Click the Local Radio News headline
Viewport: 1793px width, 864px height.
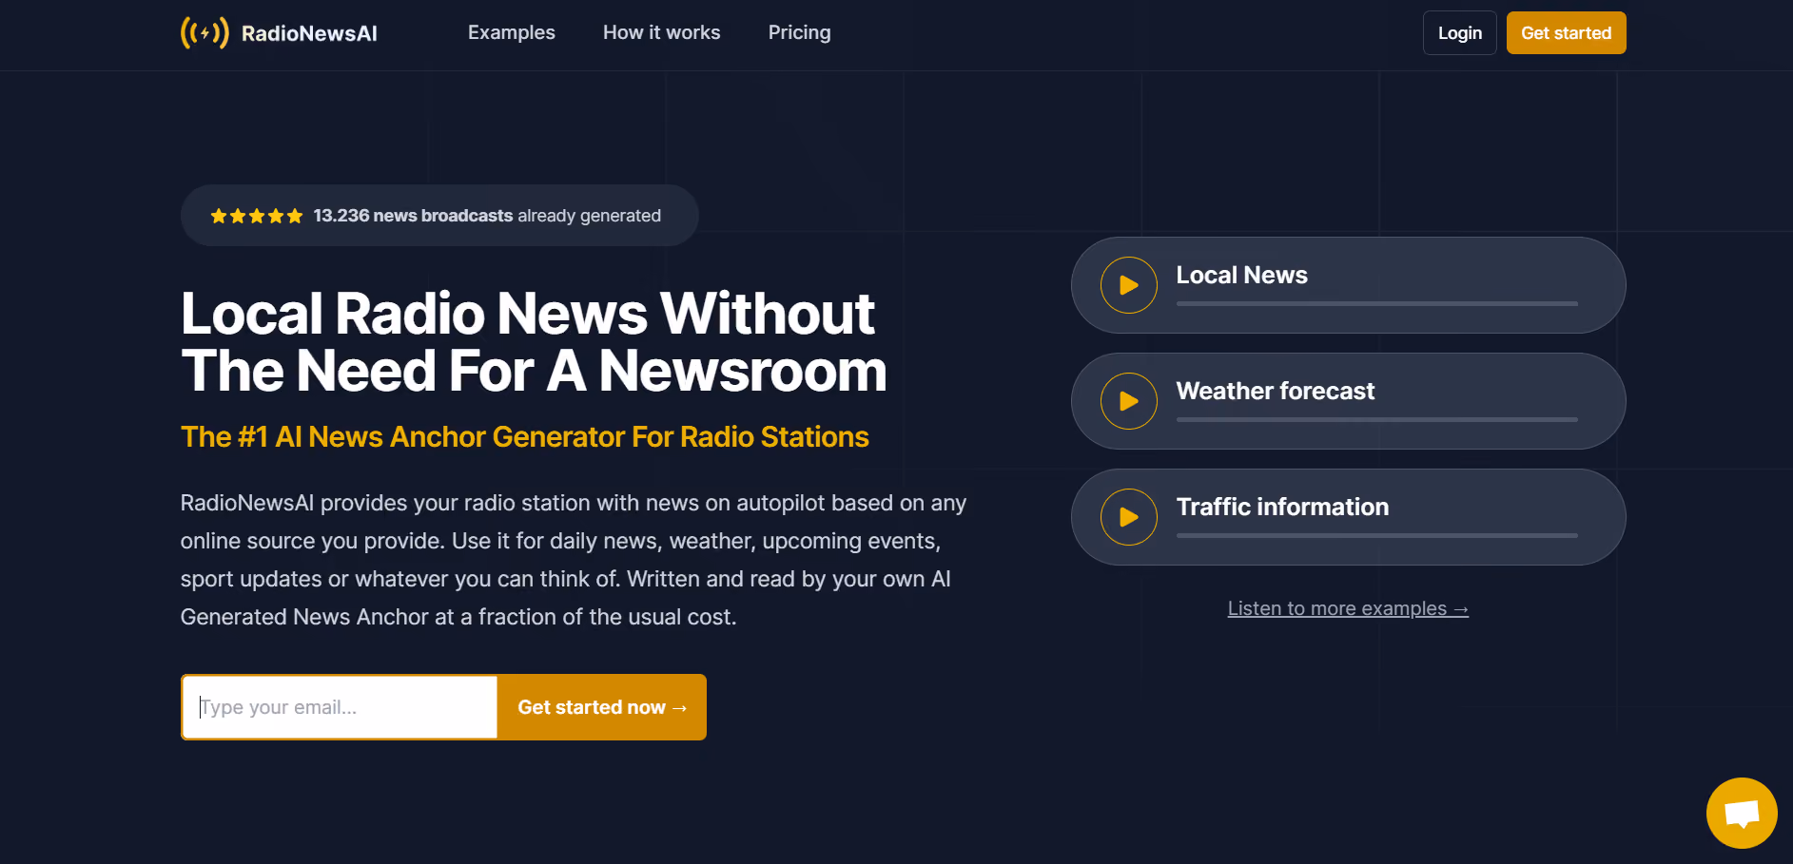[534, 342]
